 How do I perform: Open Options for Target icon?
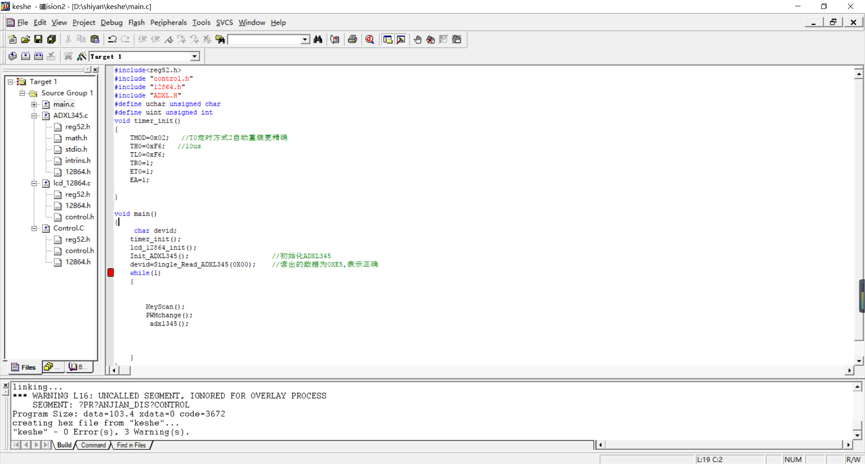coord(82,56)
